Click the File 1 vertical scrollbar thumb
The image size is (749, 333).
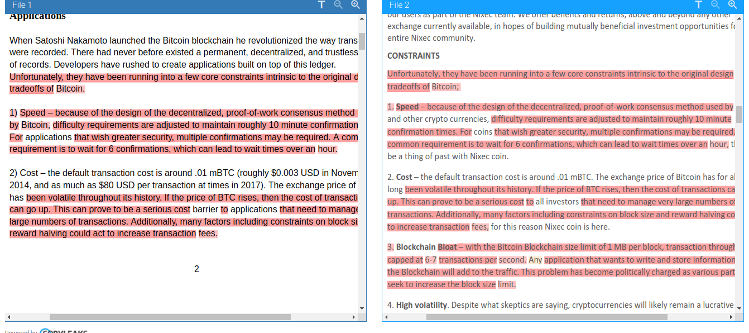click(x=362, y=41)
